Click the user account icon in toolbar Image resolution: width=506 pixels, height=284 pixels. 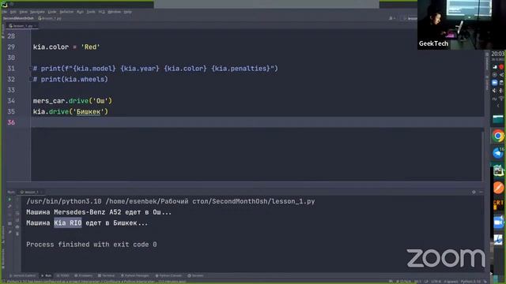click(x=392, y=18)
